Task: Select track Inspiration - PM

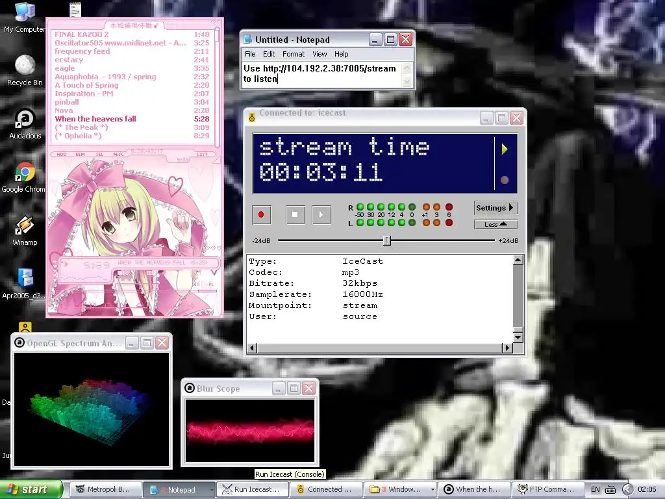Action: [x=132, y=94]
